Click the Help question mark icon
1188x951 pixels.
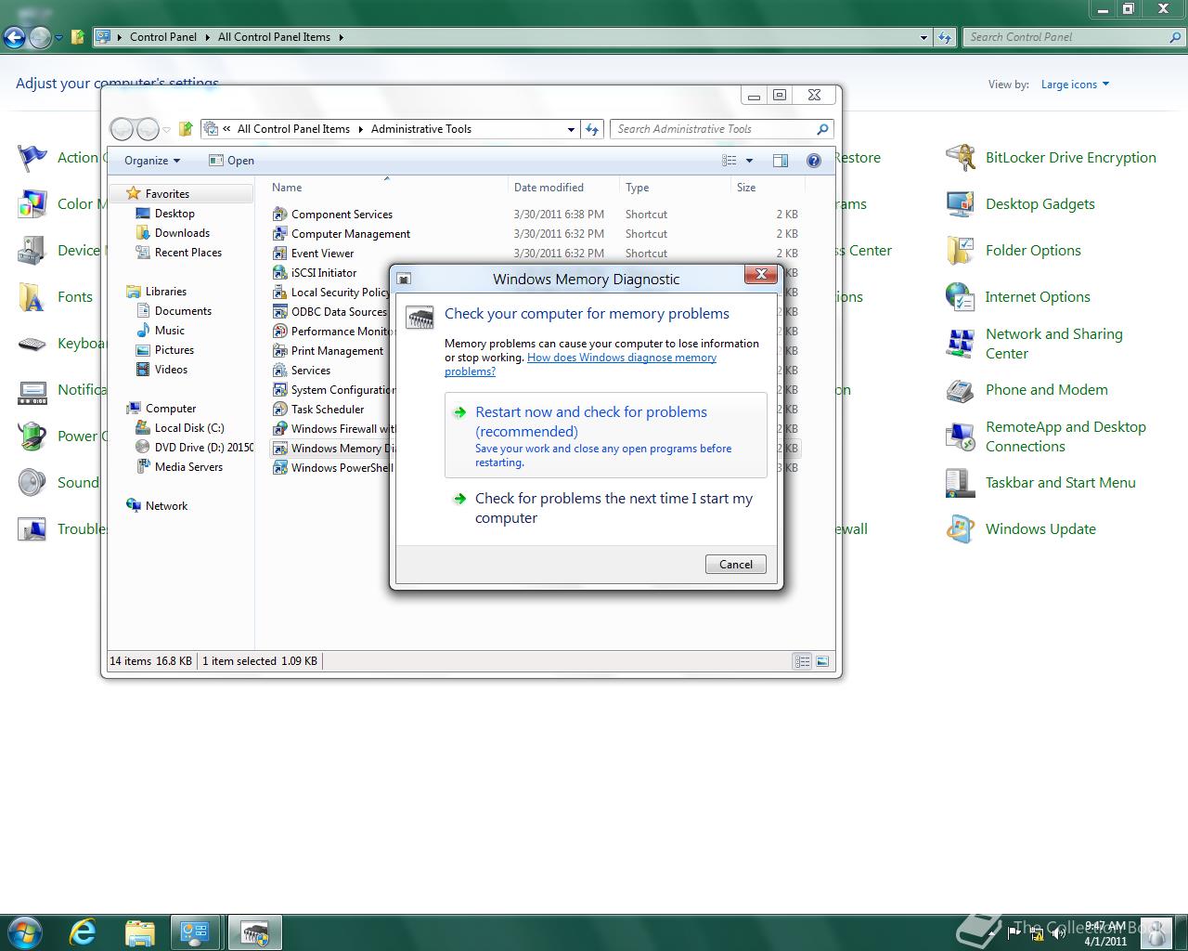click(x=814, y=161)
